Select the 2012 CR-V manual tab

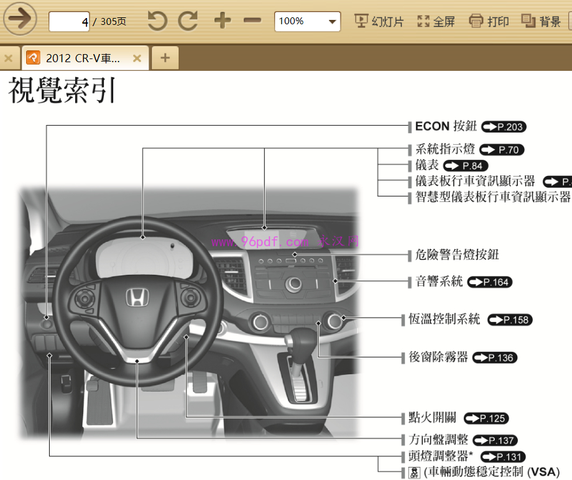84,57
